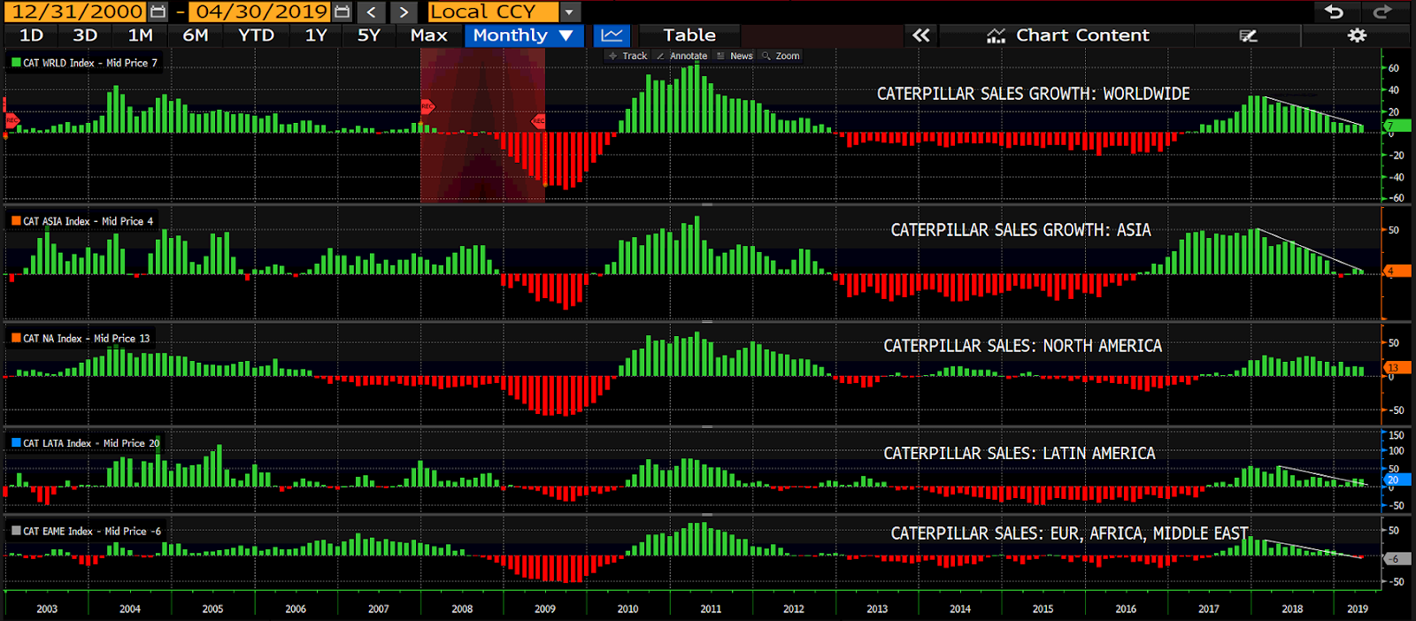Click the recession marker icon near 2008
Viewport: 1416px width, 621px height.
click(x=427, y=106)
